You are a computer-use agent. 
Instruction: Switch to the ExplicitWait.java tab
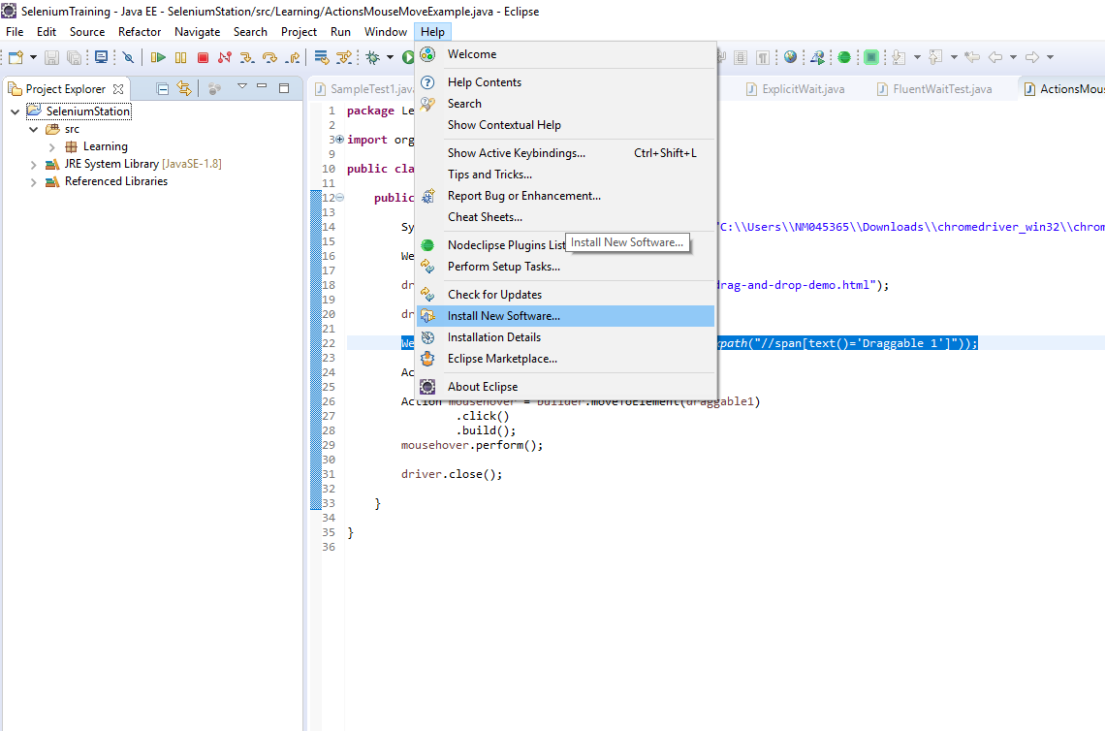[x=795, y=89]
